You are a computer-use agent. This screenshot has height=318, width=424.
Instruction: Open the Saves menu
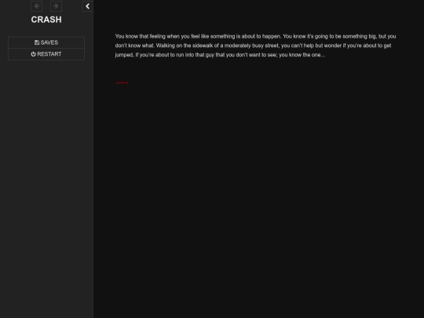point(46,42)
